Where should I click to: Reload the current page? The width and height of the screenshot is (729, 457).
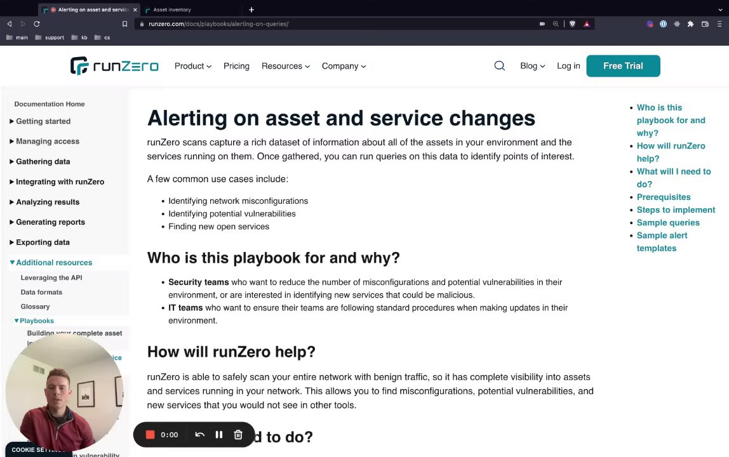point(37,23)
